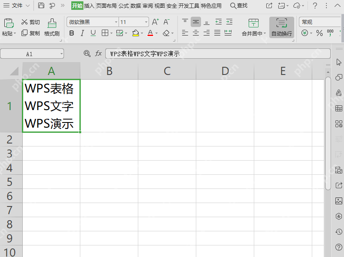Switch to the 页面布局 Page Layout tab
Image resolution: width=344 pixels, height=257 pixels.
107,6
